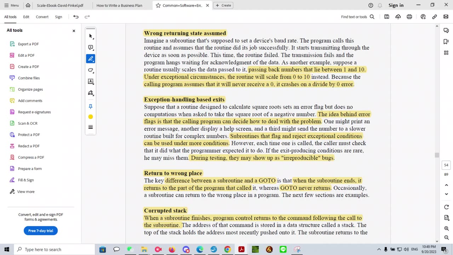Upload file to cloud icon
The width and height of the screenshot is (453, 255).
coord(398,17)
